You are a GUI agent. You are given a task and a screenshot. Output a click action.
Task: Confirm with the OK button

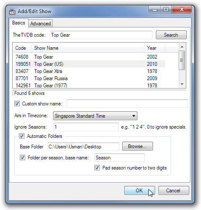(x=139, y=191)
